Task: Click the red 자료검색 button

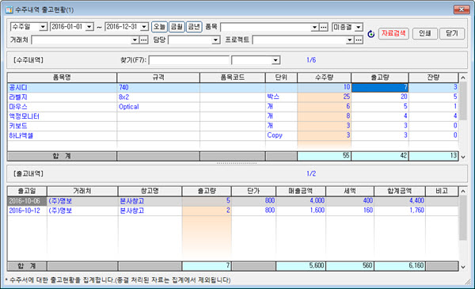Action: coord(393,33)
